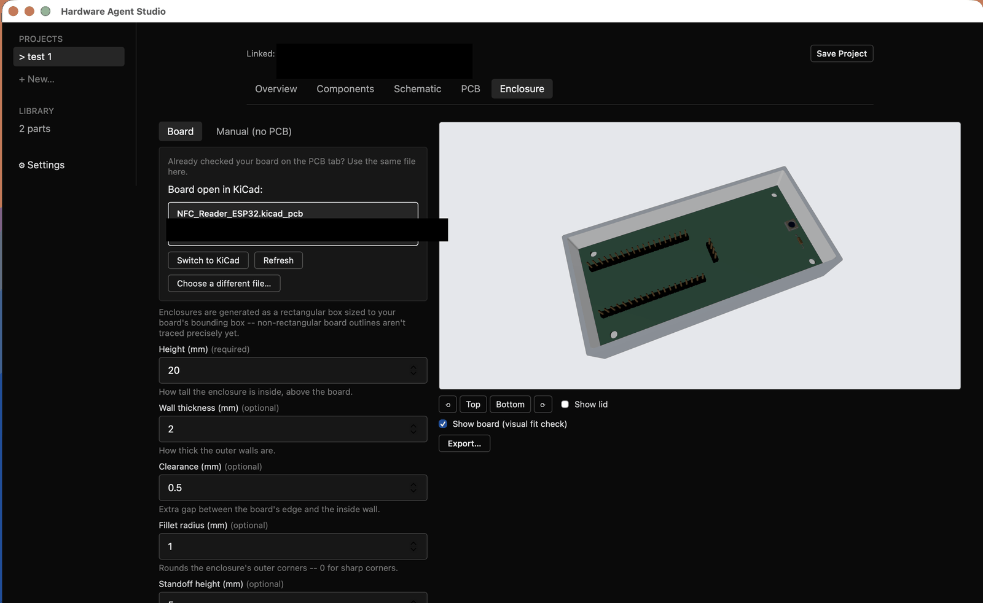The image size is (983, 603).
Task: Set 3D view to Top
Action: pyautogui.click(x=473, y=405)
